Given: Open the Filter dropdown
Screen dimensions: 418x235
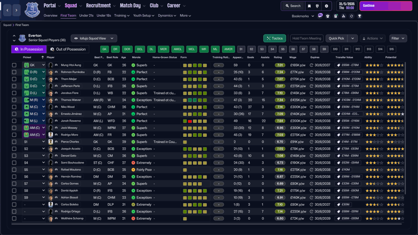Looking at the screenshot, I should coord(398,38).
